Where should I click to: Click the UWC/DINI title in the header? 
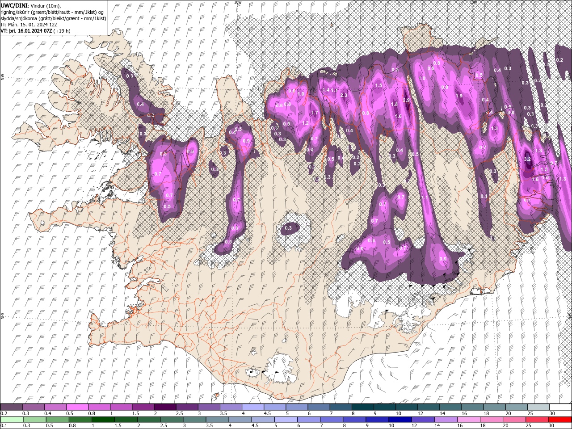click(14, 5)
